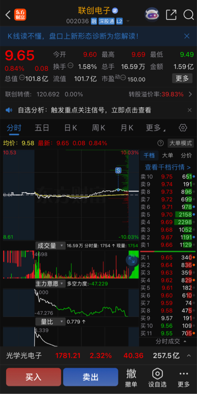The height and width of the screenshot is (394, 197).
Task: Open 自选分析 signal notice text
Action: 84,110
